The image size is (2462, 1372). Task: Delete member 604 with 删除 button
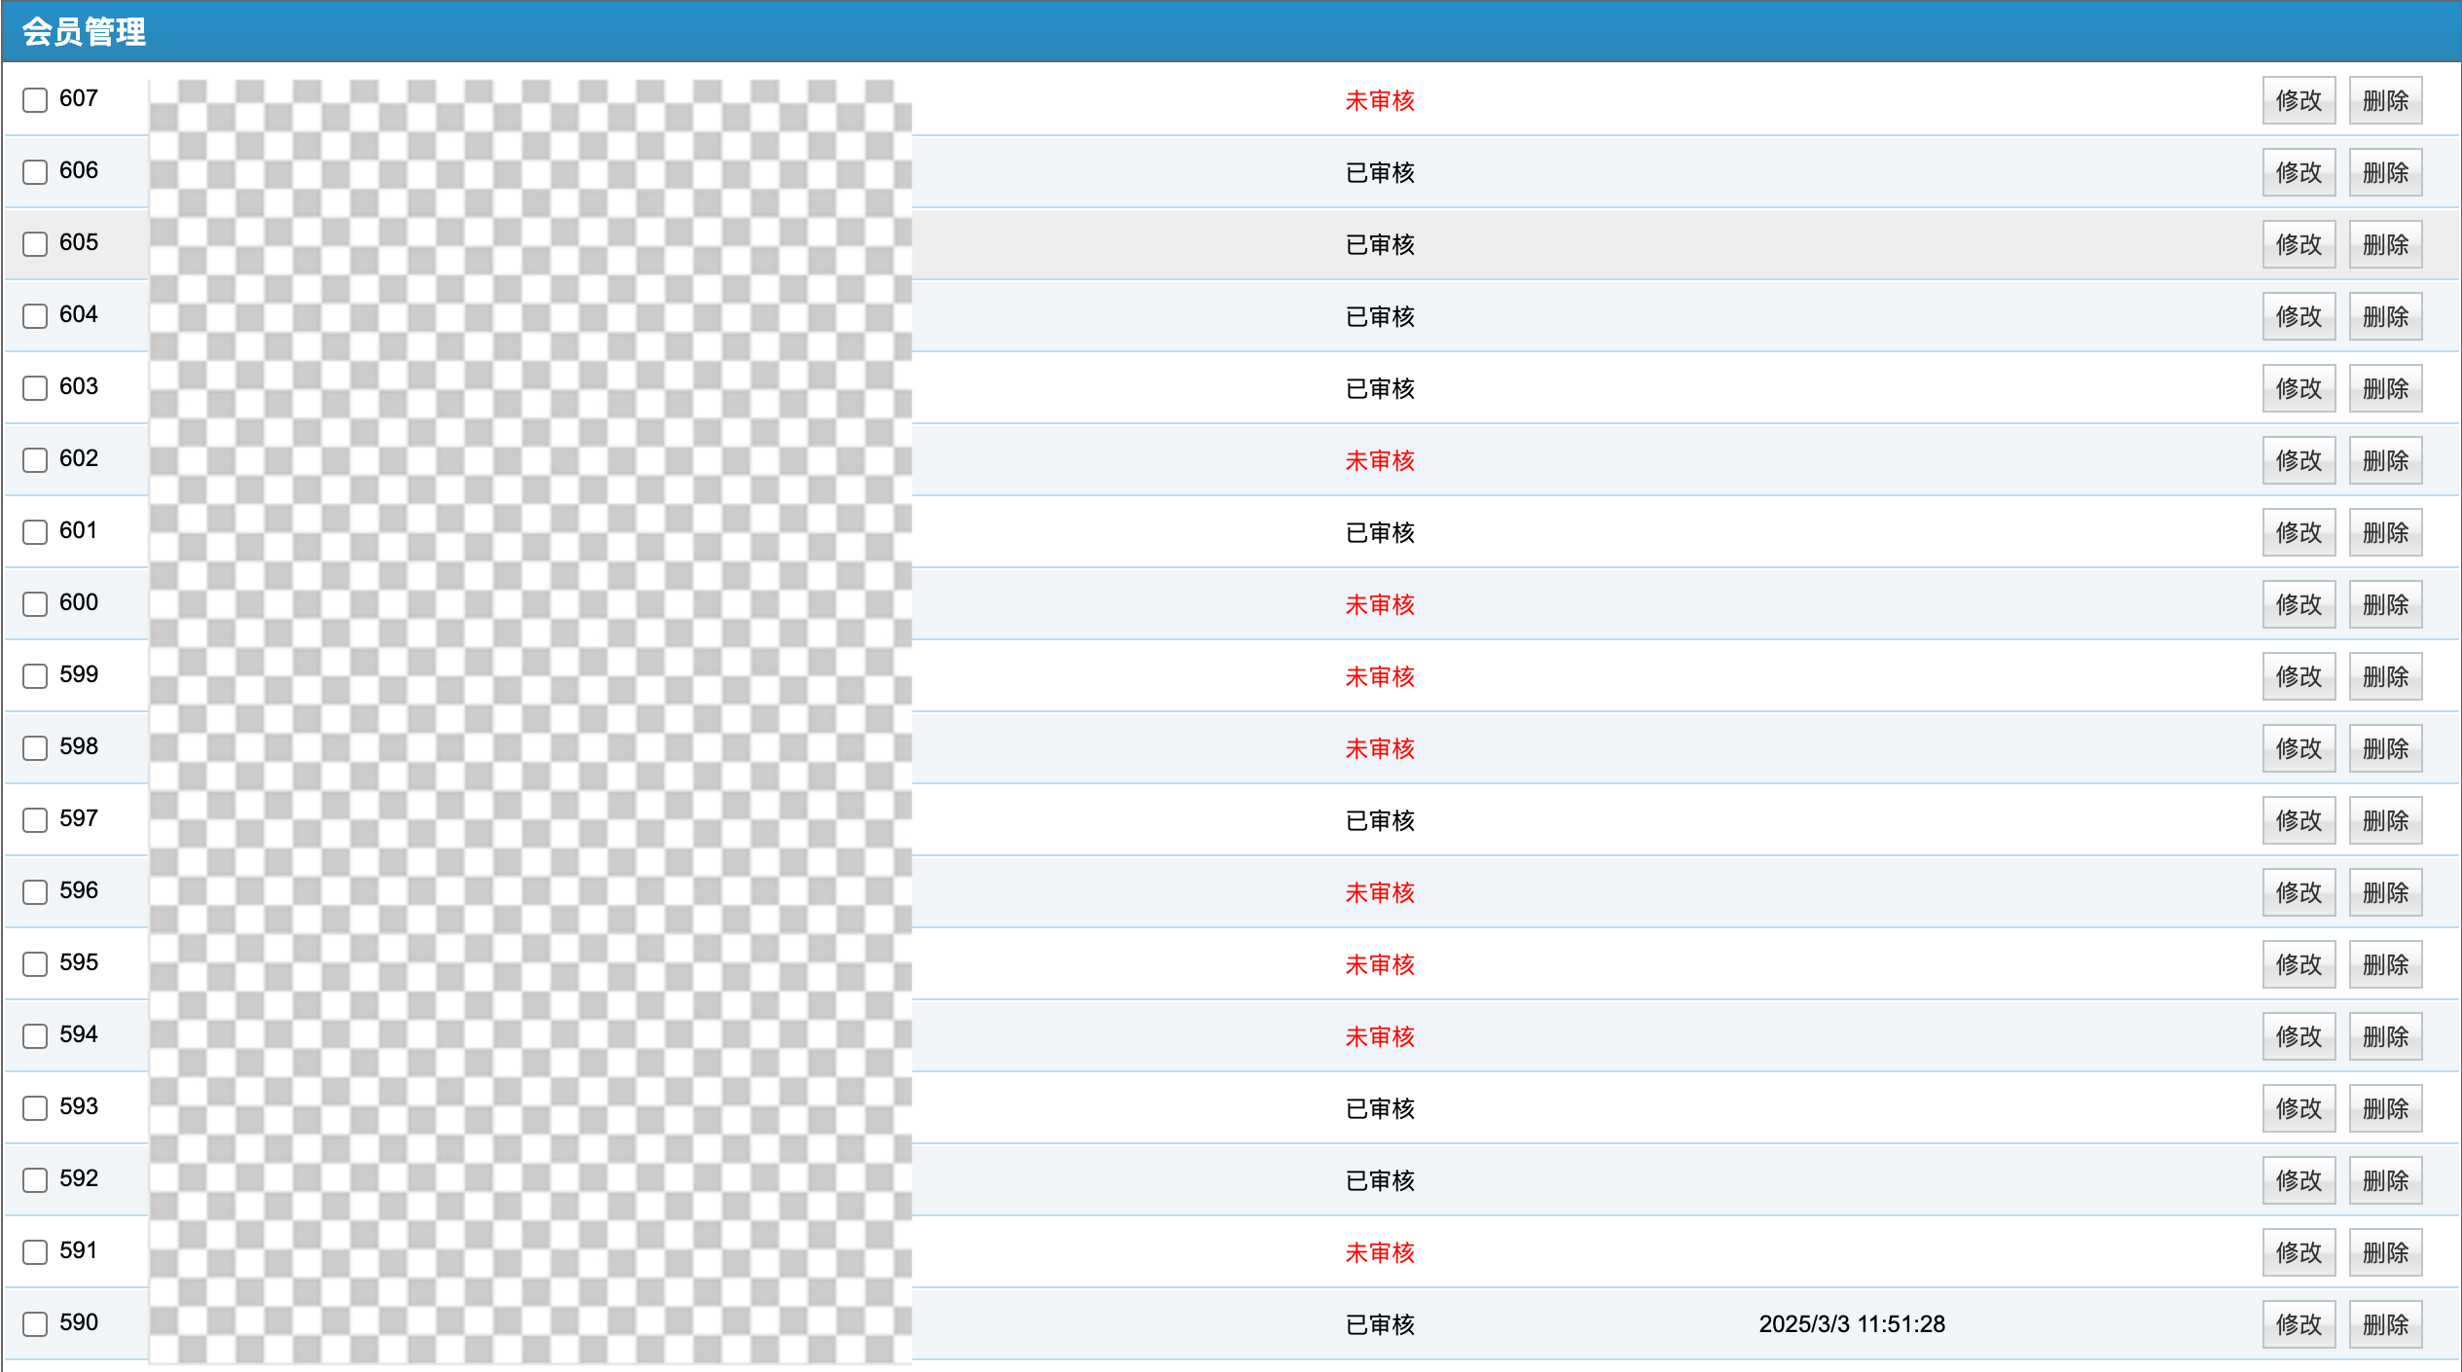tap(2384, 316)
